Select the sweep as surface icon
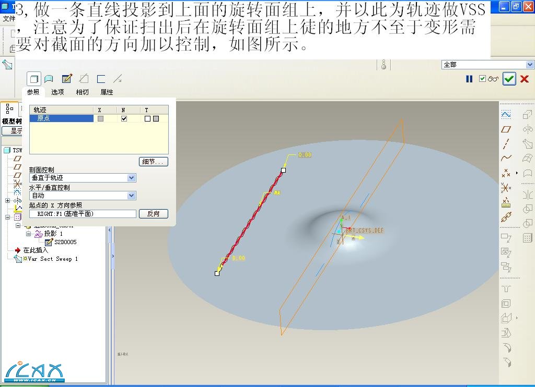Viewport: 535px width, 387px height. pos(49,79)
